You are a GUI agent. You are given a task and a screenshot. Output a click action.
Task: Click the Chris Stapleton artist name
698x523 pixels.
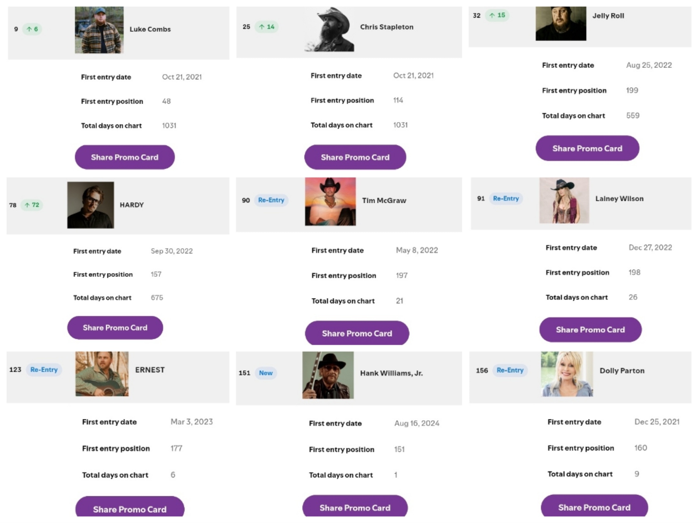click(x=386, y=27)
